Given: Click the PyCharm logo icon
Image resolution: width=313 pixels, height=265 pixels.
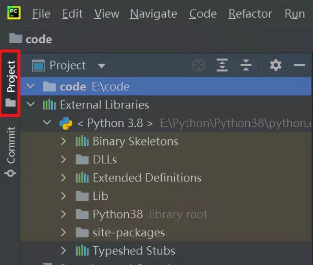Looking at the screenshot, I should click(x=14, y=13).
